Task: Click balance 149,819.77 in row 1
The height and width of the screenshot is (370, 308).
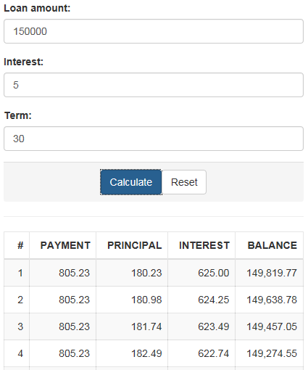Action: point(272,273)
